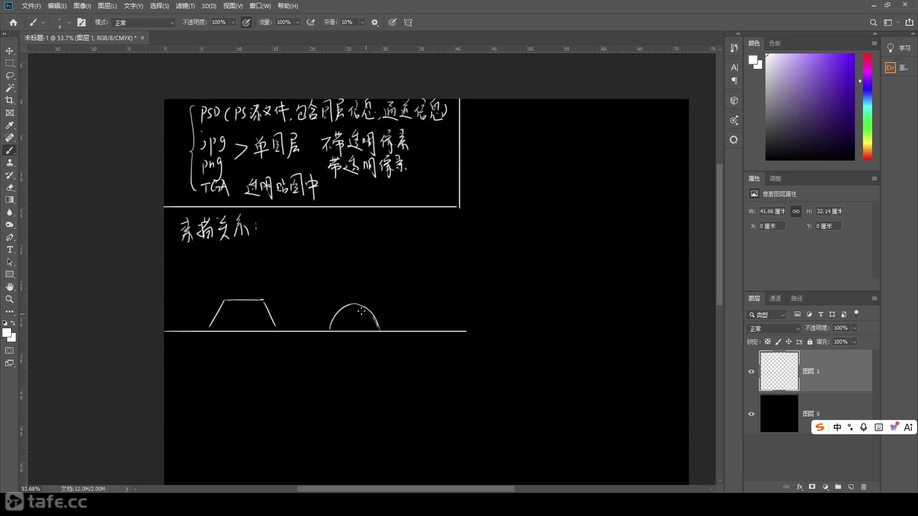918x516 pixels.
Task: Click the home button in options bar
Action: click(x=13, y=22)
